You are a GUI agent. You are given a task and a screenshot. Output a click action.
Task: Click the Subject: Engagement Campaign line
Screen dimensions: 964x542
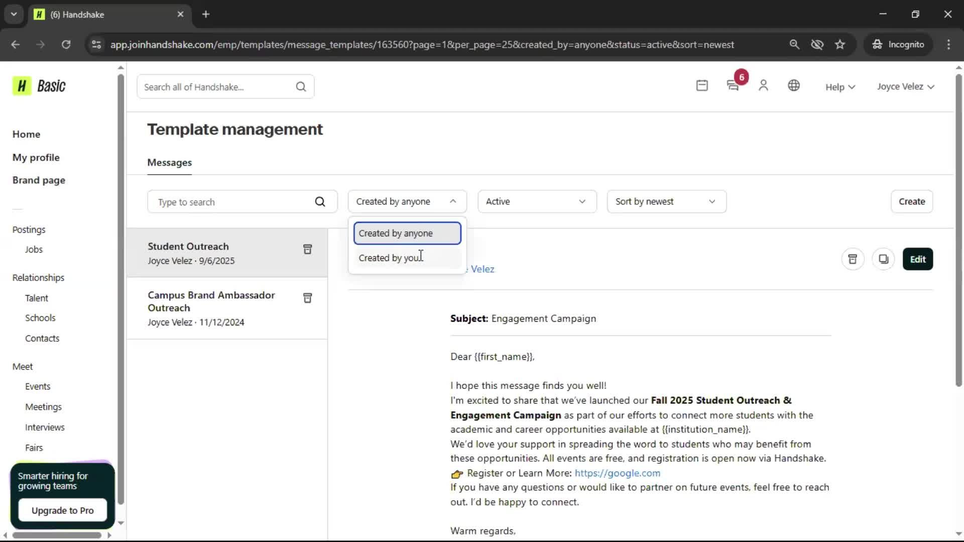(523, 319)
